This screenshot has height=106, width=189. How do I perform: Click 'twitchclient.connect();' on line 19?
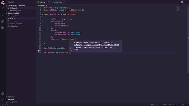pyautogui.click(x=54, y=48)
